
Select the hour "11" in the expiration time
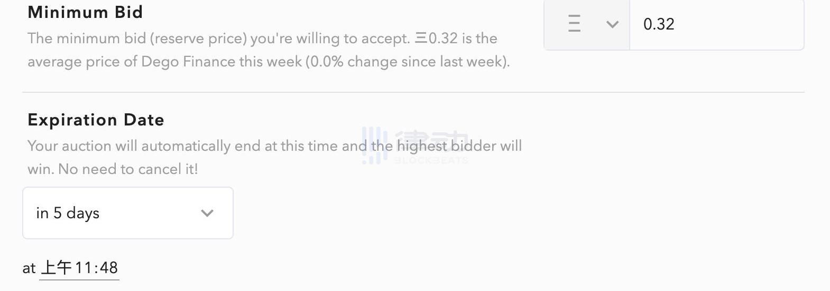83,268
